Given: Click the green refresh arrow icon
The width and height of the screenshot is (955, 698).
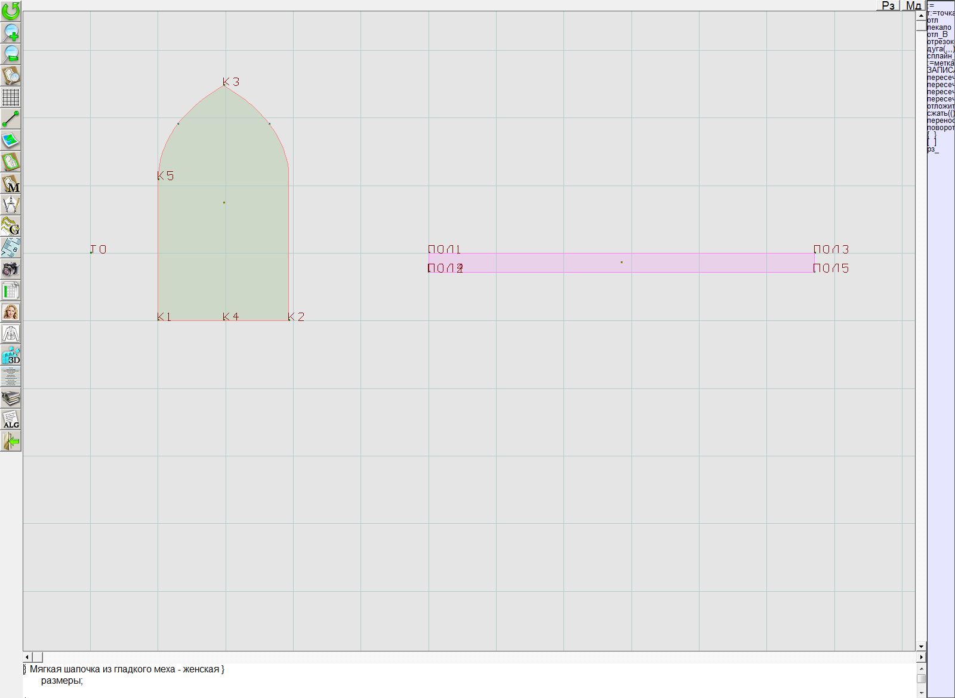Looking at the screenshot, I should point(11,11).
